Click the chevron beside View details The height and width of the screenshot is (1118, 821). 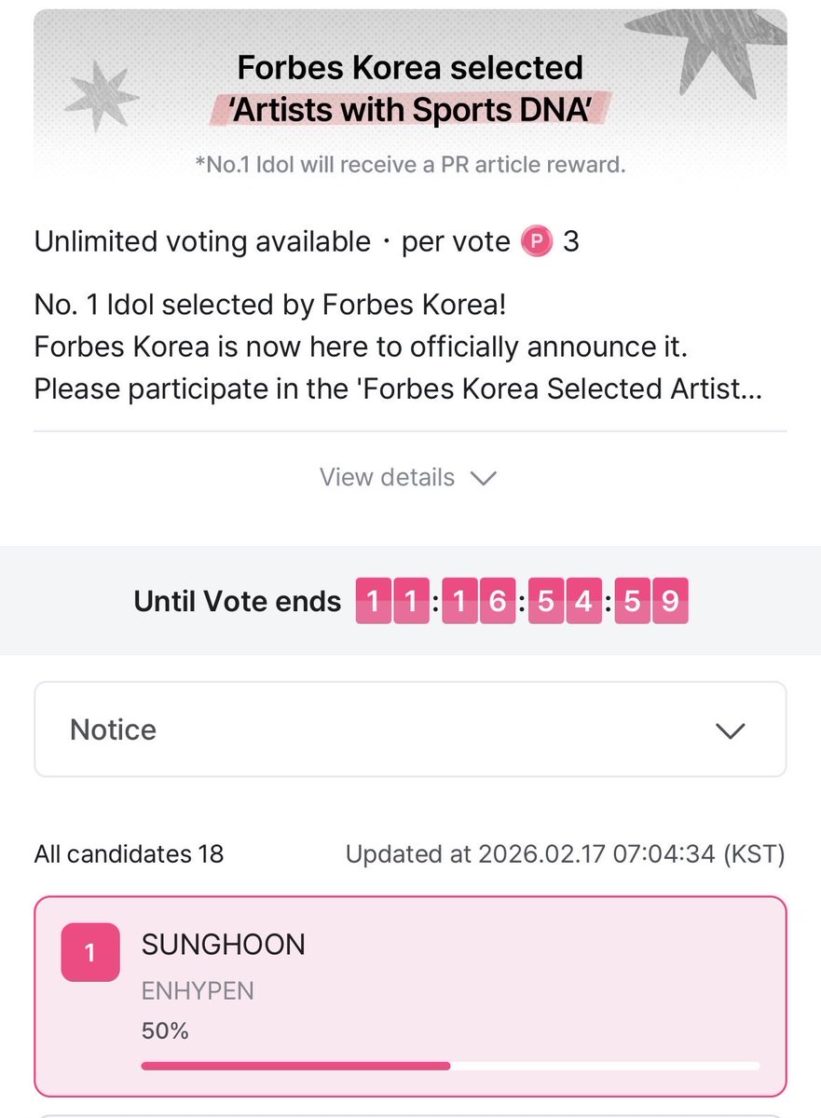tap(483, 478)
